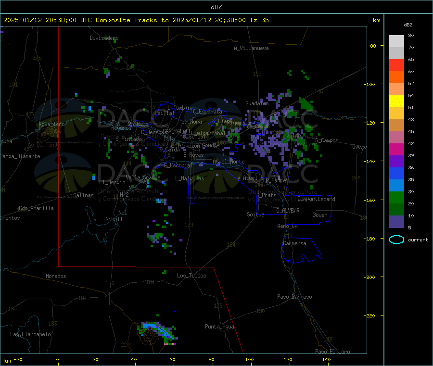Click the 'Divisadero' map label
The height and width of the screenshot is (366, 433).
point(104,38)
